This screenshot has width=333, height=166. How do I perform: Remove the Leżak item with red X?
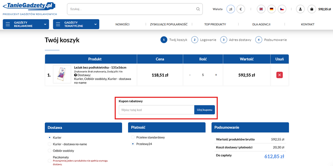coord(279,75)
